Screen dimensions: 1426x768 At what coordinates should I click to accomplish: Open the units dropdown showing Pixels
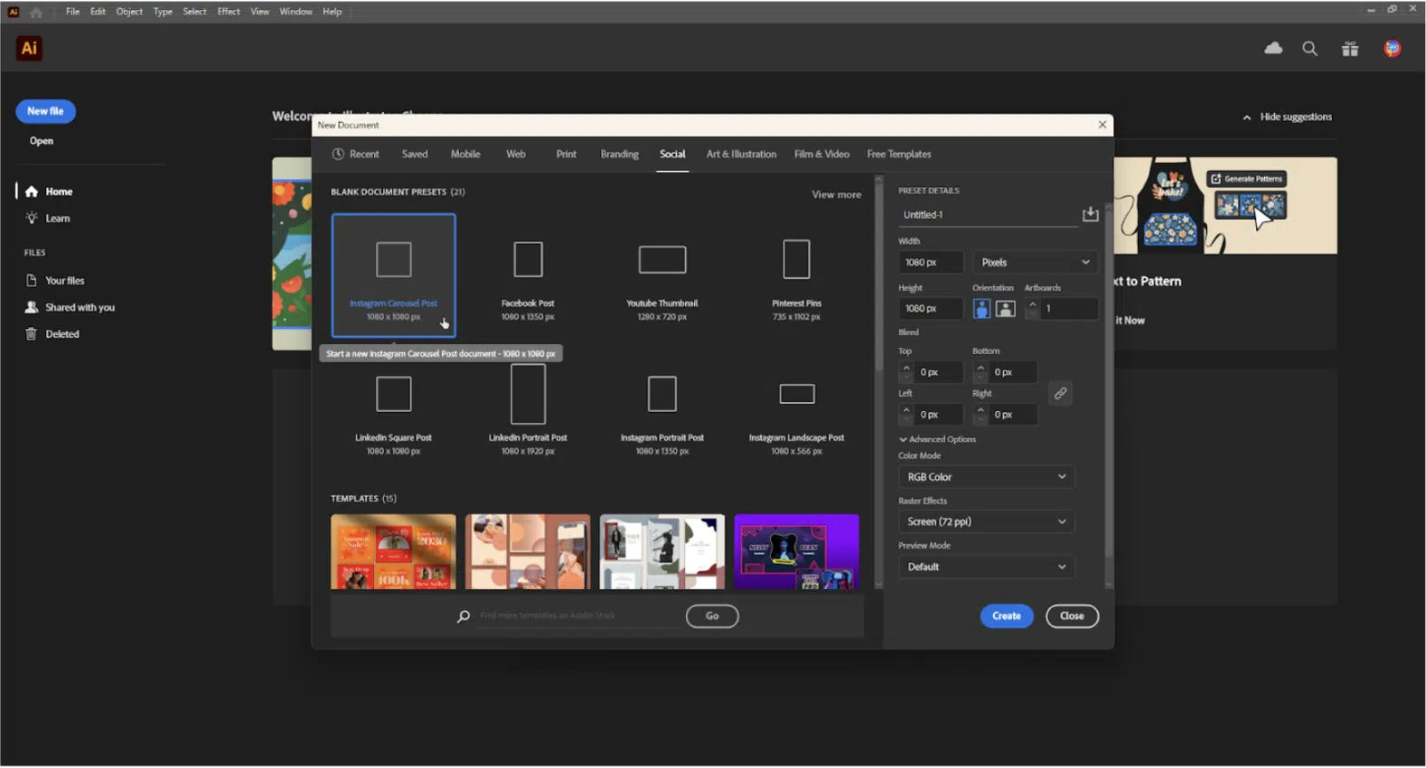pyautogui.click(x=1036, y=262)
